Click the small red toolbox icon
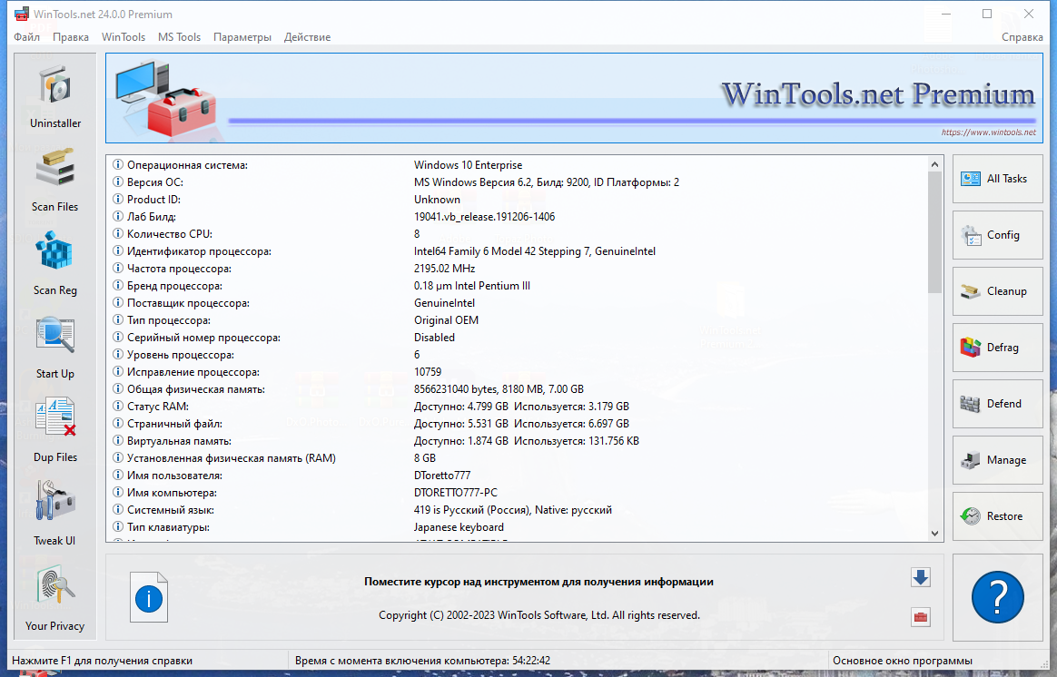 coord(921,617)
